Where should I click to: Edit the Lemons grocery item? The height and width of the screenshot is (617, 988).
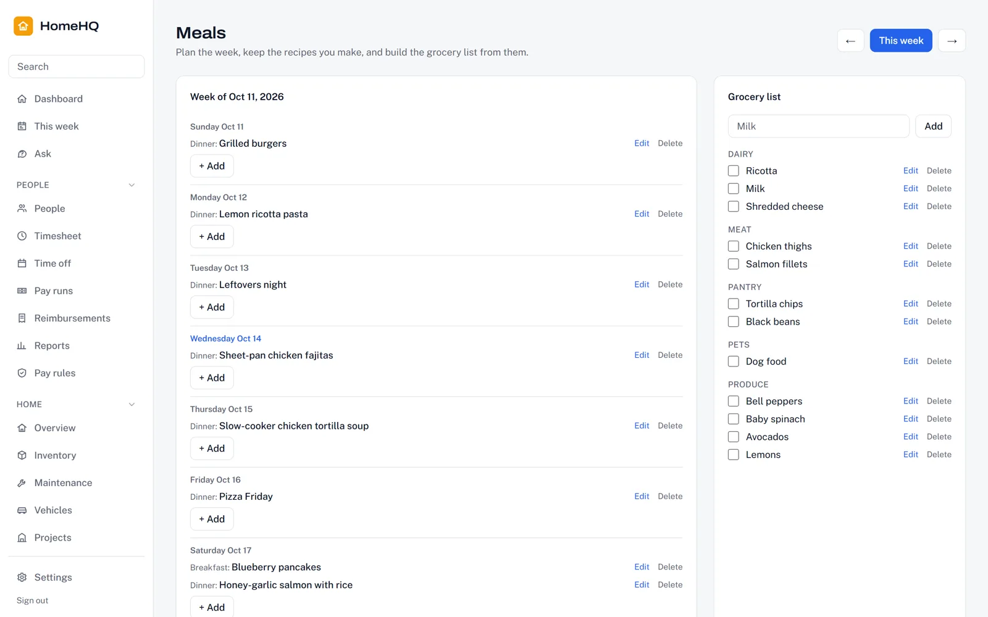coord(911,455)
